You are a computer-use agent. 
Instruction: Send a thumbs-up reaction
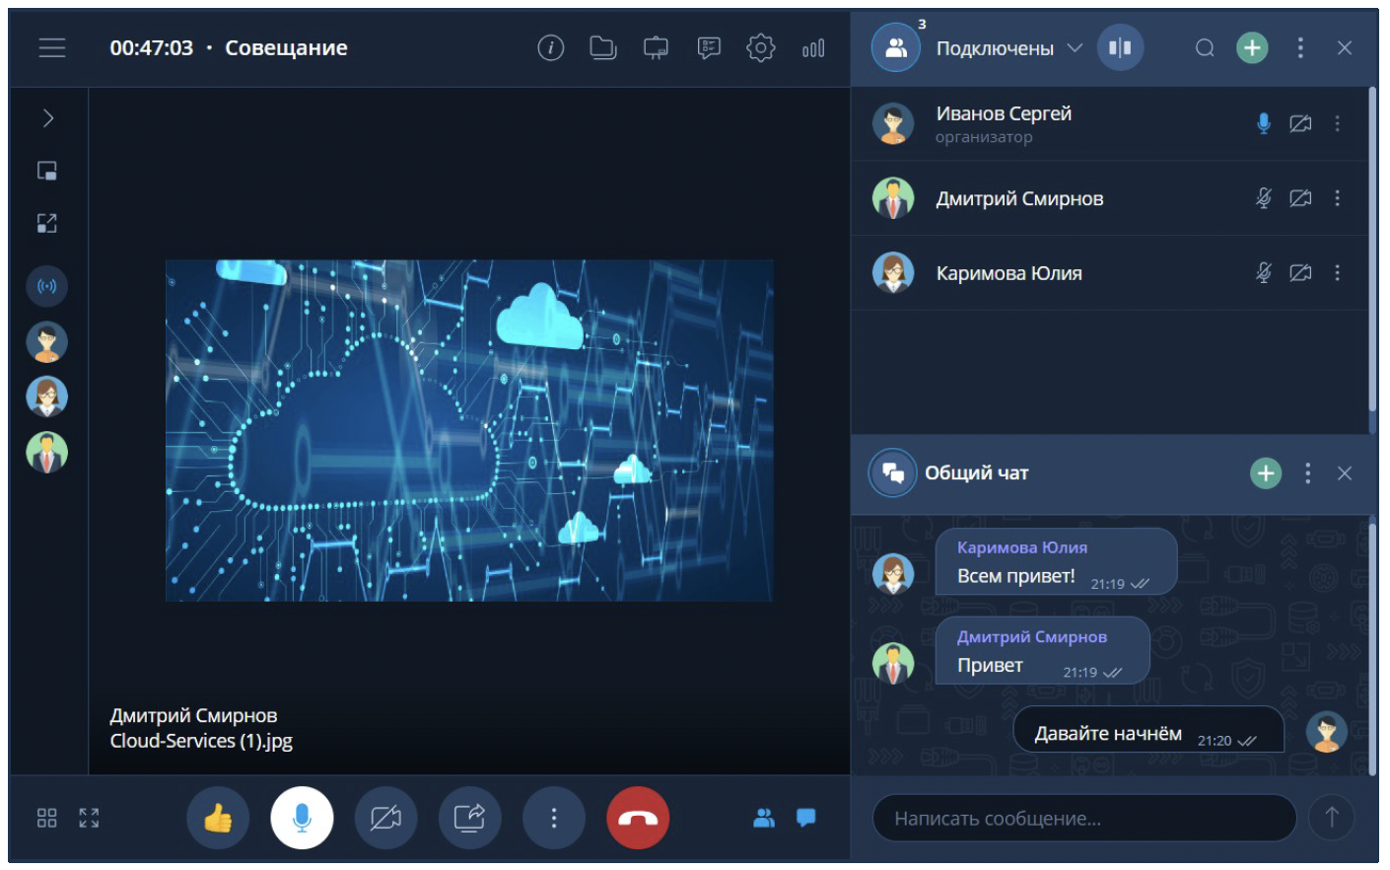click(218, 817)
